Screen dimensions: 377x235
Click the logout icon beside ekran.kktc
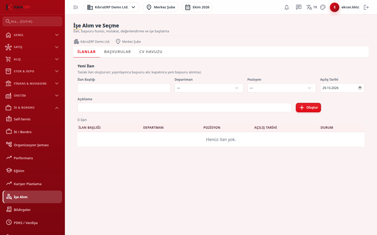[366, 7]
